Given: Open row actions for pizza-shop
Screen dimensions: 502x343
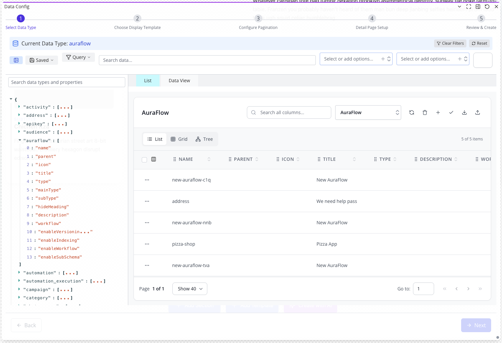Looking at the screenshot, I should click(147, 244).
